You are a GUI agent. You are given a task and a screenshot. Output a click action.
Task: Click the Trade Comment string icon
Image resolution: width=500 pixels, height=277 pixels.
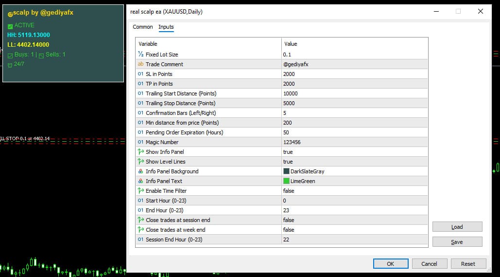(140, 64)
